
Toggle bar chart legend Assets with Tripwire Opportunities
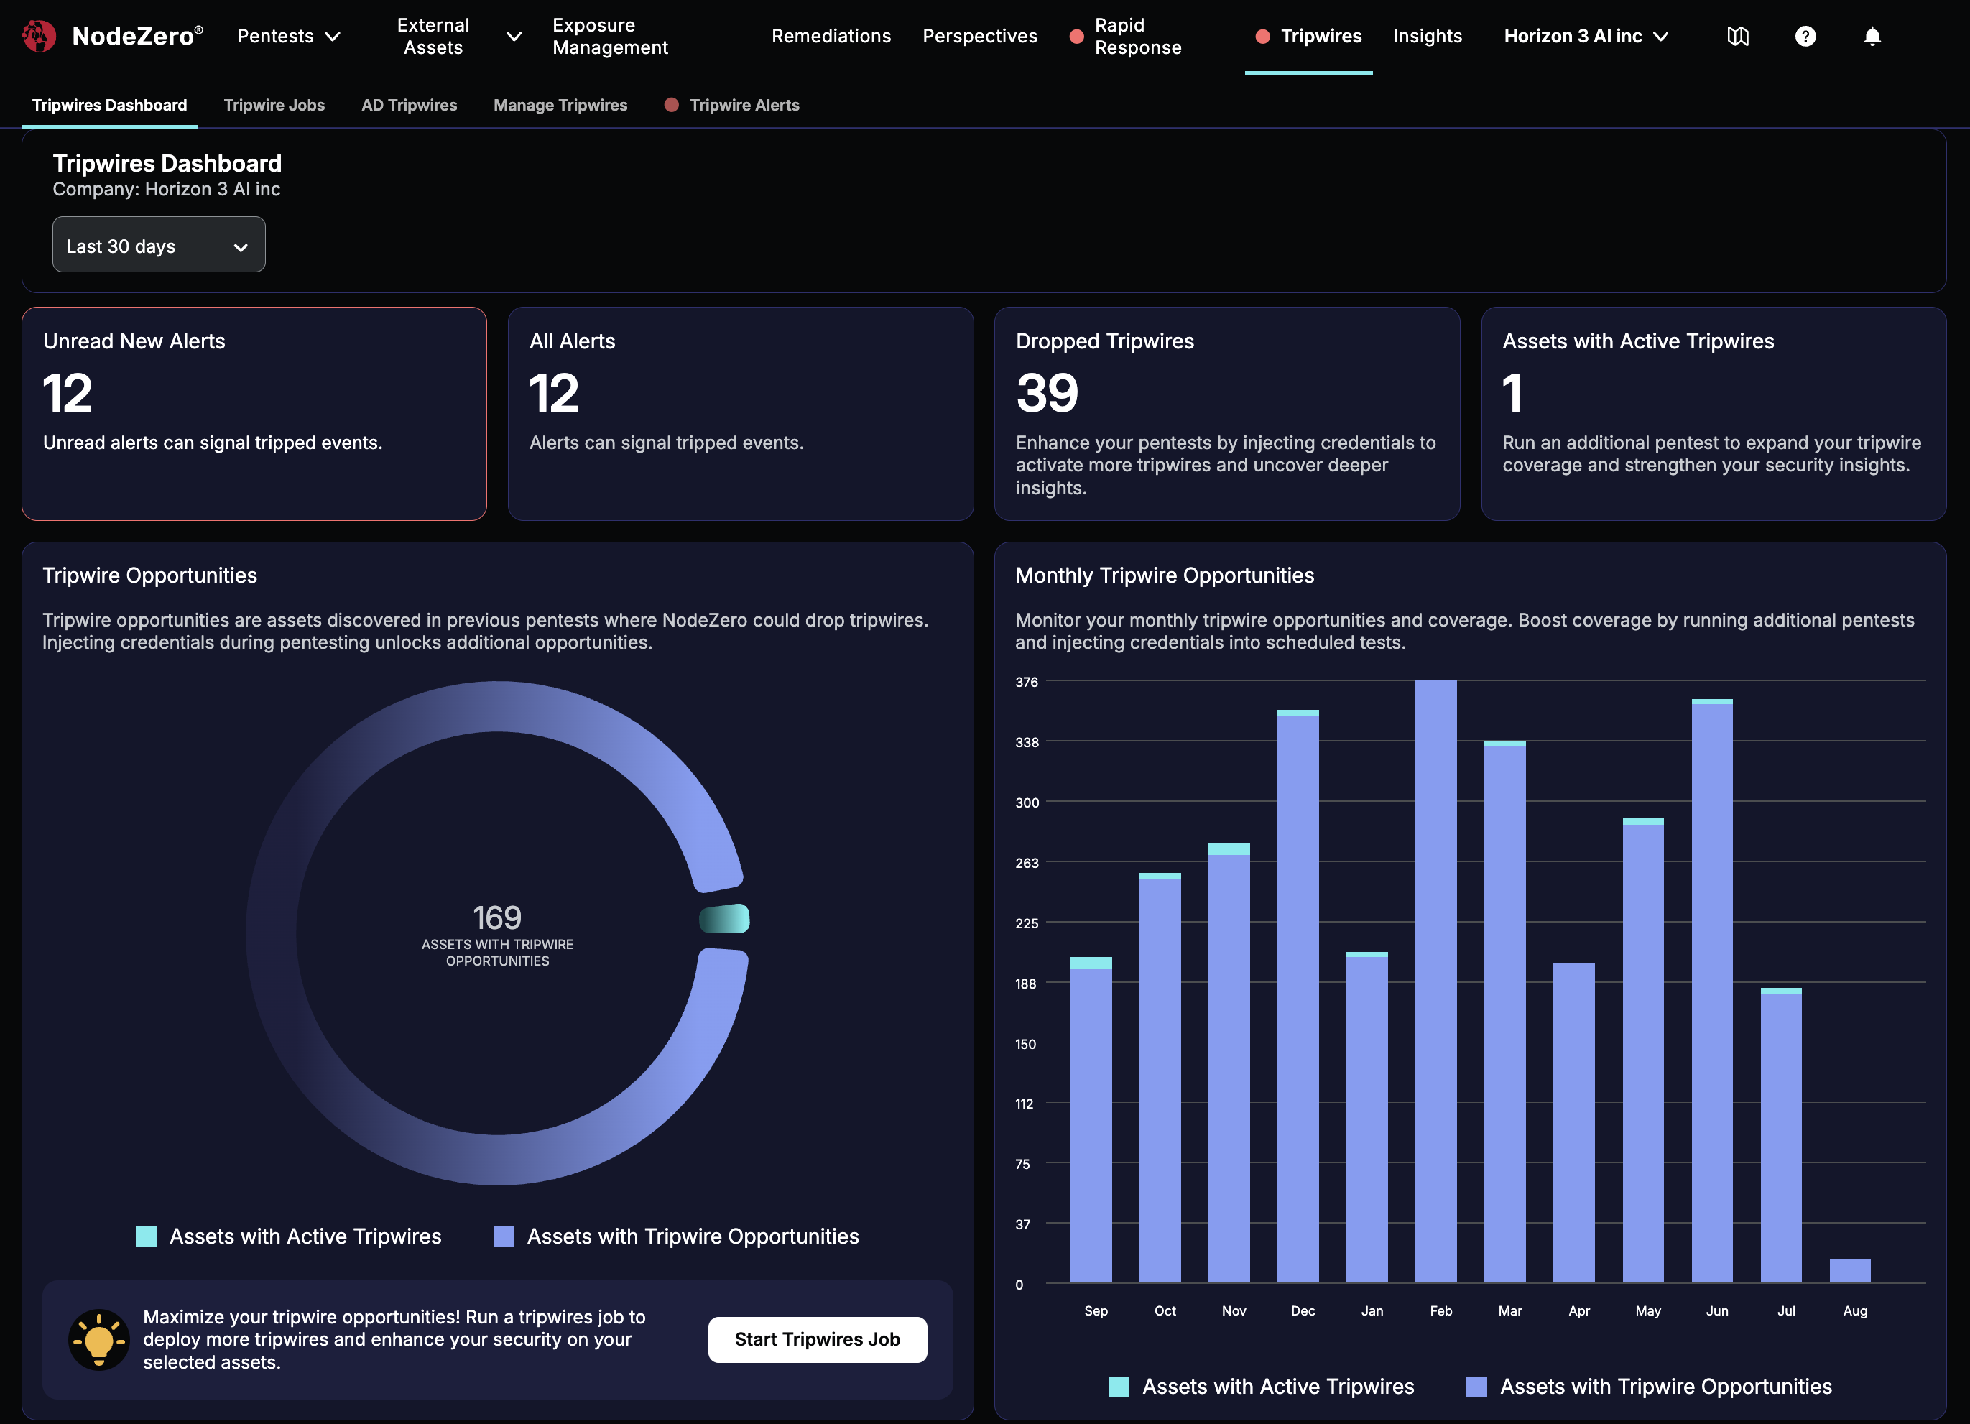click(1649, 1386)
